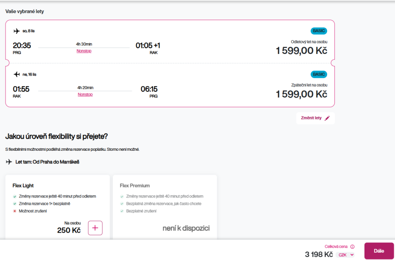Image resolution: width=395 pixels, height=260 pixels.
Task: Click the red X icon beside Možnost zrušení
Action: [15, 211]
